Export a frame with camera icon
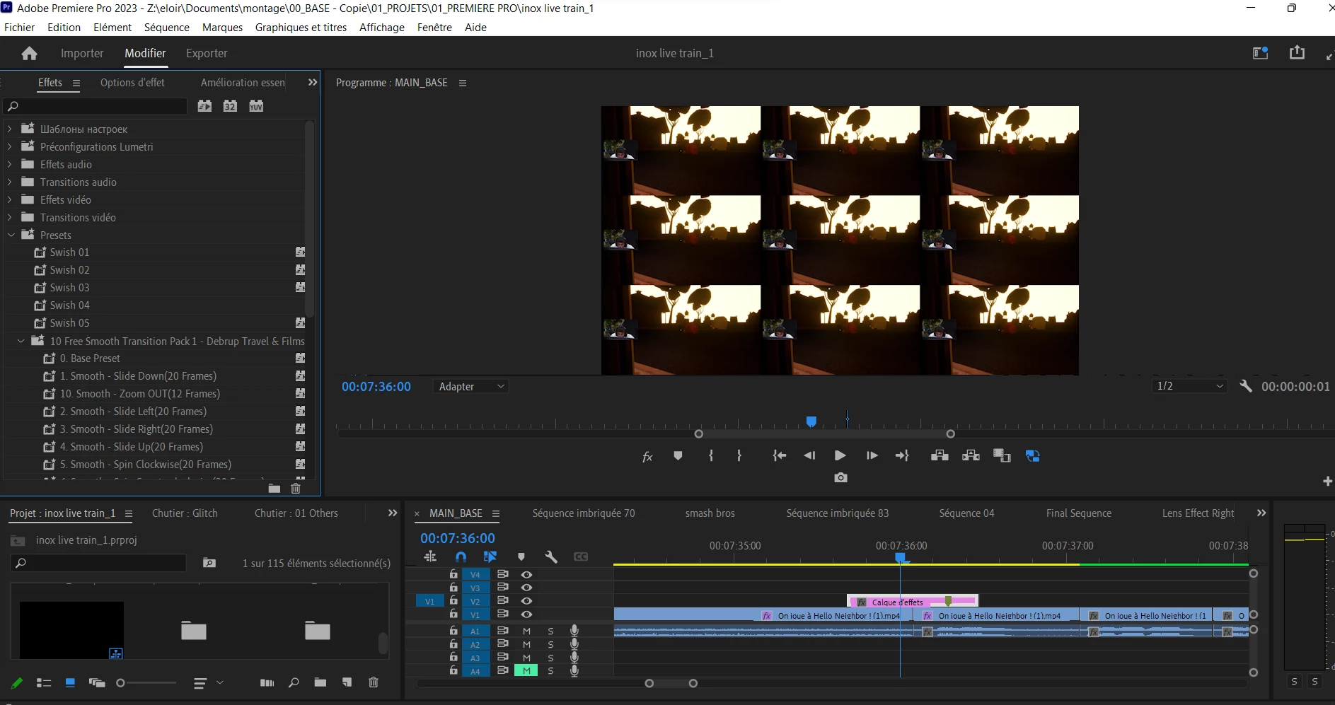 pos(840,478)
